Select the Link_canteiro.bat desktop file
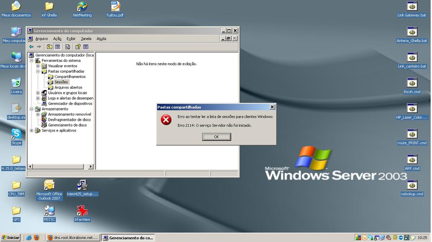Viewport: 432px width, 242px height. tap(412, 60)
